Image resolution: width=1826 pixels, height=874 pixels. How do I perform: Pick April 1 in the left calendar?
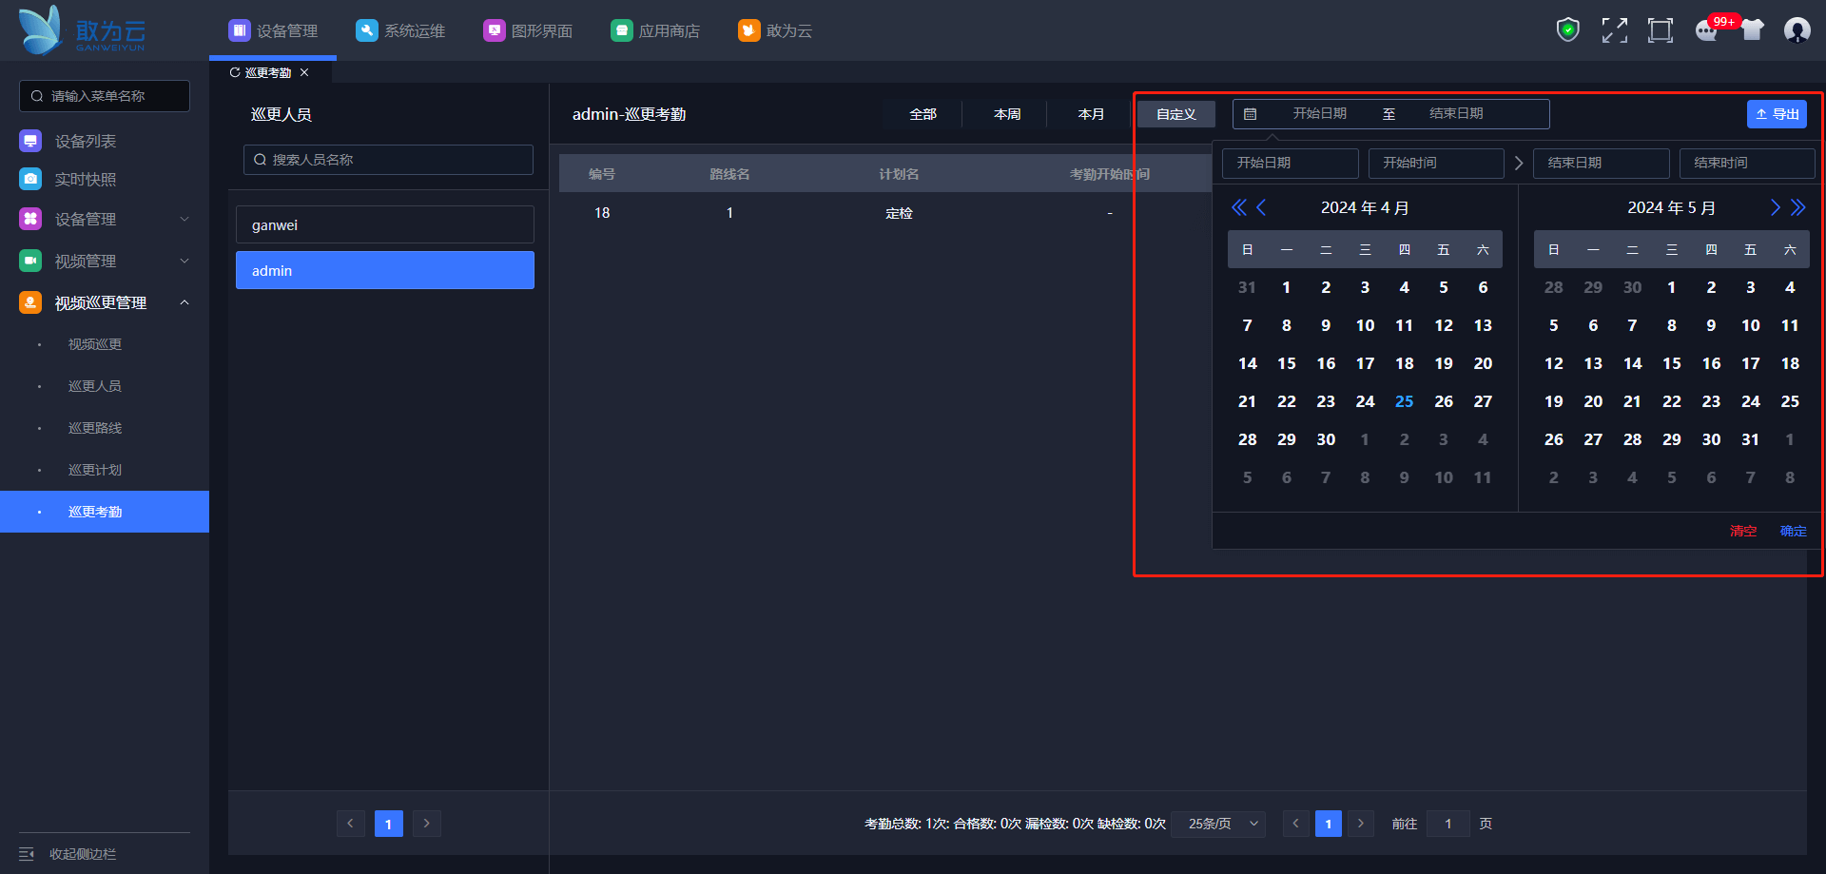click(1286, 287)
